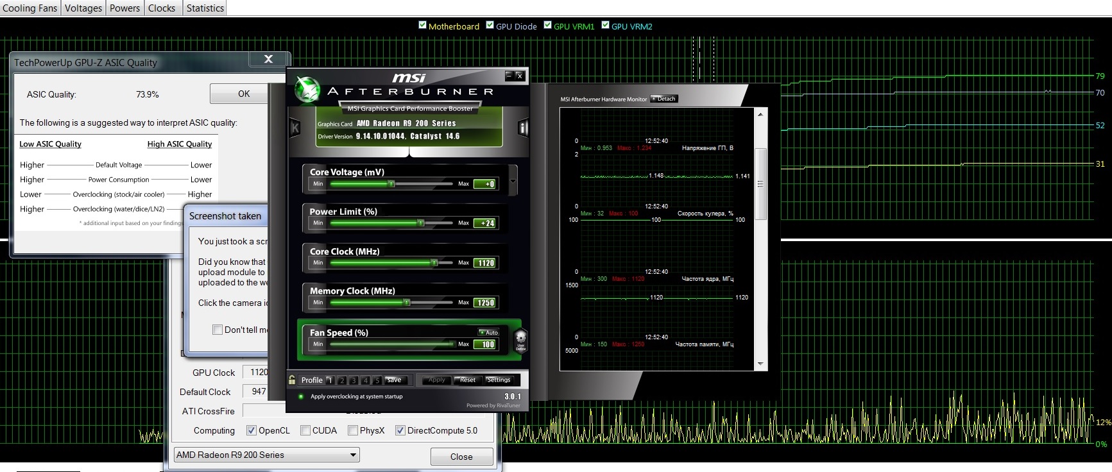Viewport: 1112px width, 472px height.
Task: Toggle the OpenCL computing checkbox
Action: 252,430
